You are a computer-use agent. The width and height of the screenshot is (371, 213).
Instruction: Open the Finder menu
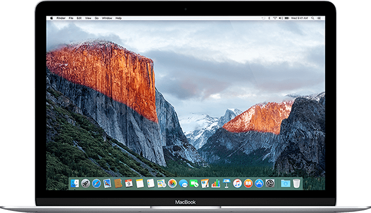(61, 18)
